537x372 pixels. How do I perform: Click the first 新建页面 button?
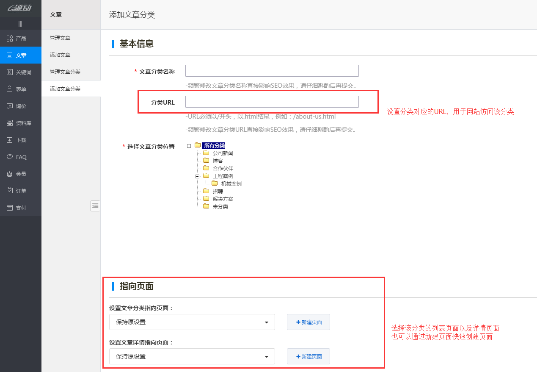(x=308, y=322)
